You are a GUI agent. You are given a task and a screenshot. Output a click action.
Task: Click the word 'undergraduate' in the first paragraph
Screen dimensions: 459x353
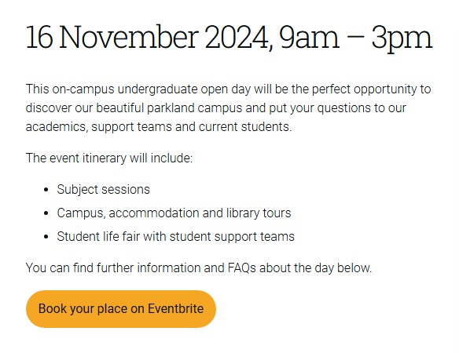click(157, 89)
